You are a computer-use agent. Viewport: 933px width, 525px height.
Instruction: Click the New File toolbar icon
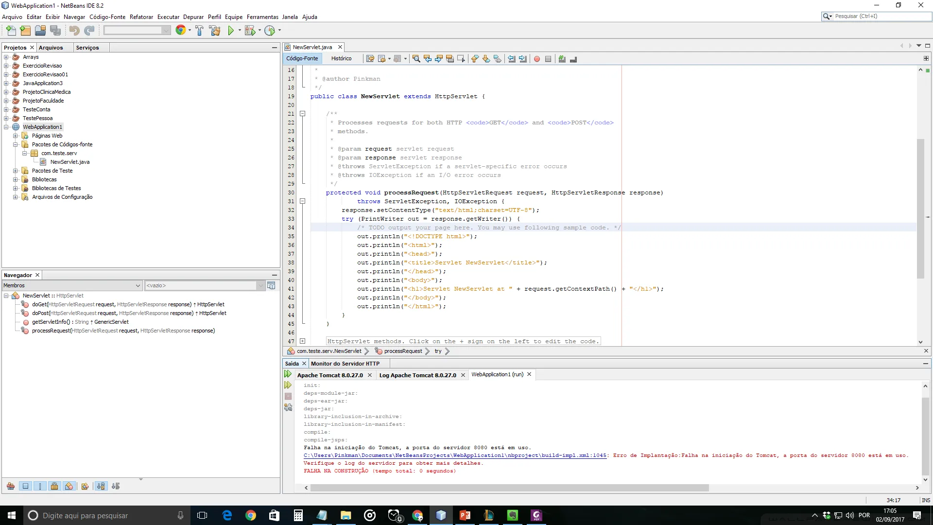(11, 31)
